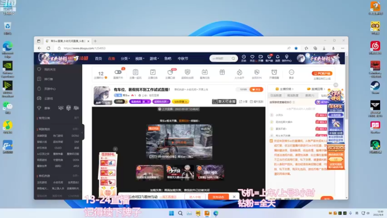Screen dimensions: 387x218
Task: Open the 中秋节 nav item
Action: tap(183, 59)
